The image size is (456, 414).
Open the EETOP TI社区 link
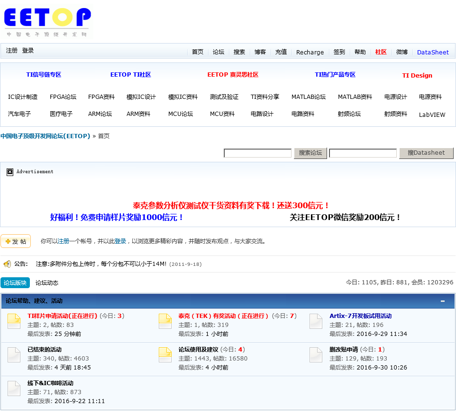click(x=130, y=75)
